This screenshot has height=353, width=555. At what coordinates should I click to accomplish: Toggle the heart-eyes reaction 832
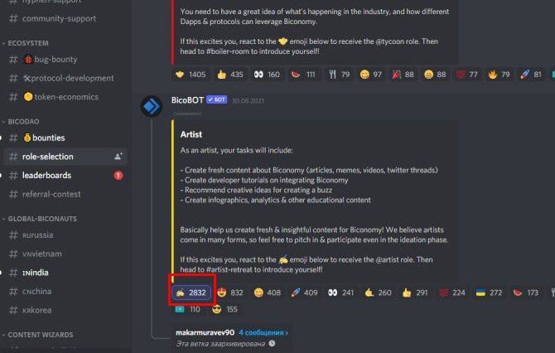(230, 293)
